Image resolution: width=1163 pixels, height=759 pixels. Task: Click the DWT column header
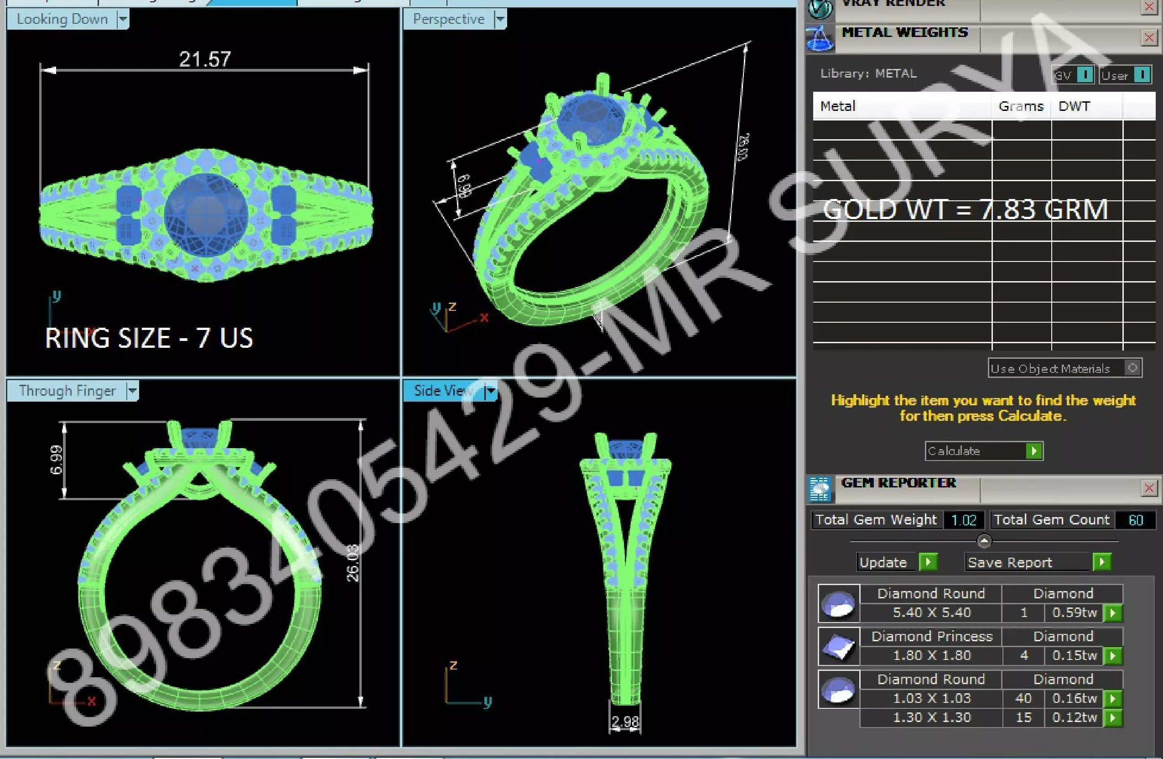1087,106
